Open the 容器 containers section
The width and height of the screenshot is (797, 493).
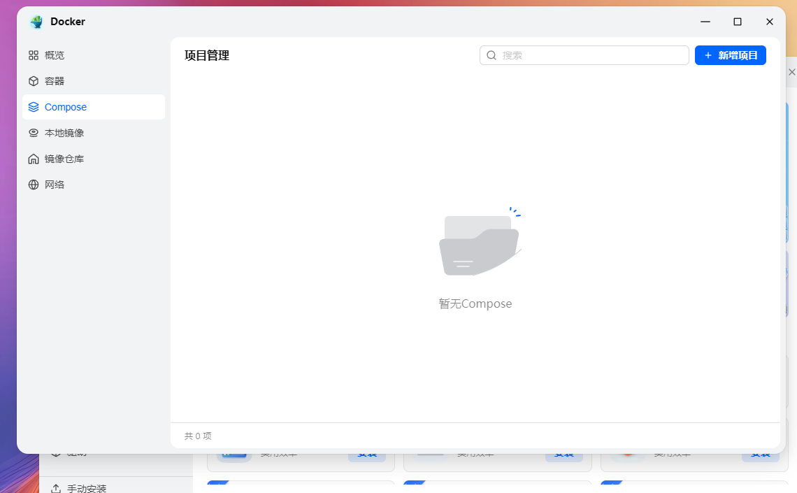coord(53,80)
